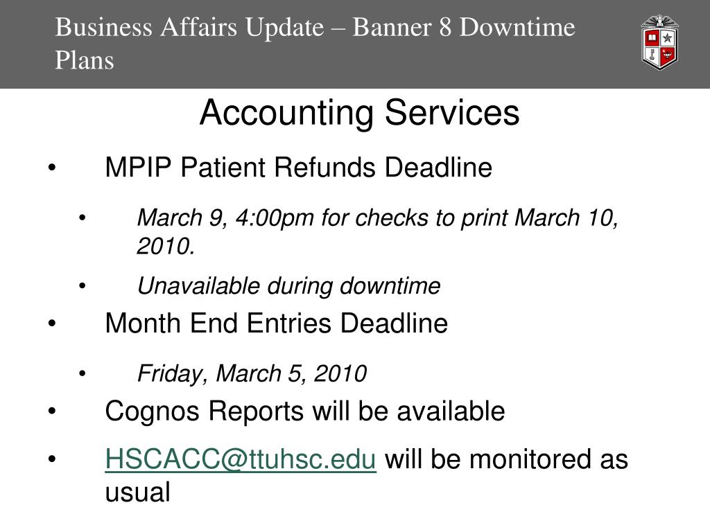
Task: Click bullet marker beside 'Unavailable during downtime'
Action: click(82, 286)
